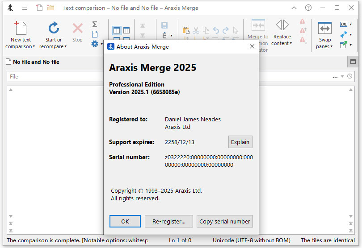This screenshot has width=362, height=248.
Task: Click the previous conflict warning icon
Action: (x=303, y=30)
